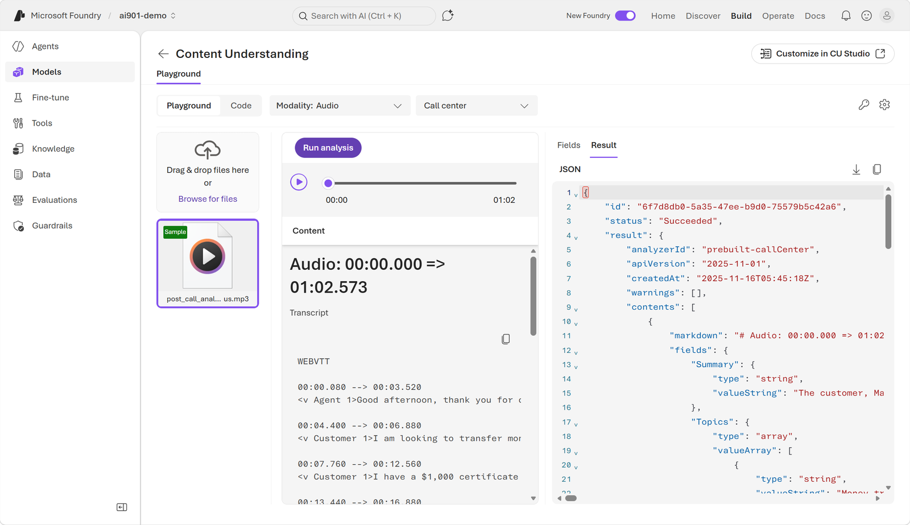This screenshot has height=525, width=910.
Task: Click Customize in CU Studio button
Action: (822, 53)
